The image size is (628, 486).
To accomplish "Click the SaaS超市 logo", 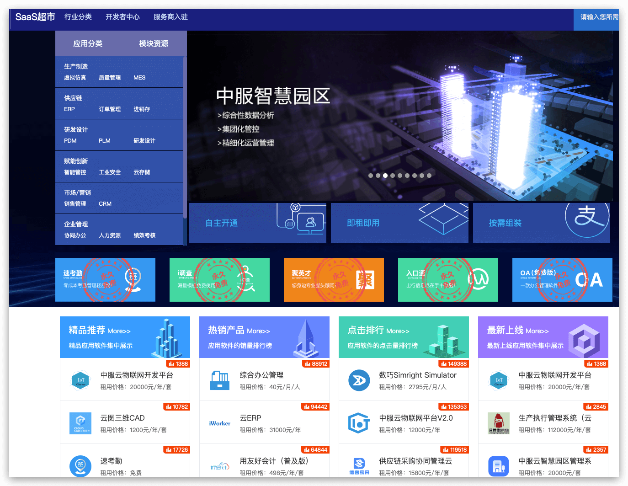I will pos(35,17).
